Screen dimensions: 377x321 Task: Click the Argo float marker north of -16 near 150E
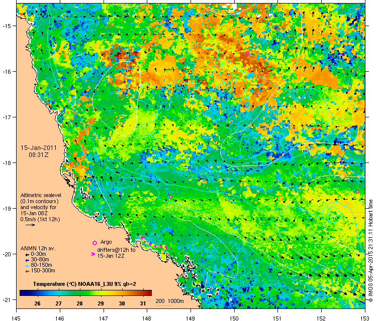click(x=248, y=54)
